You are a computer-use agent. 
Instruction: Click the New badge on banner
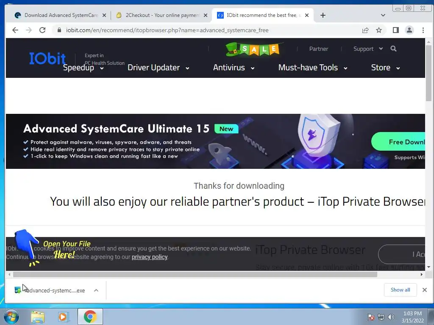(x=226, y=129)
